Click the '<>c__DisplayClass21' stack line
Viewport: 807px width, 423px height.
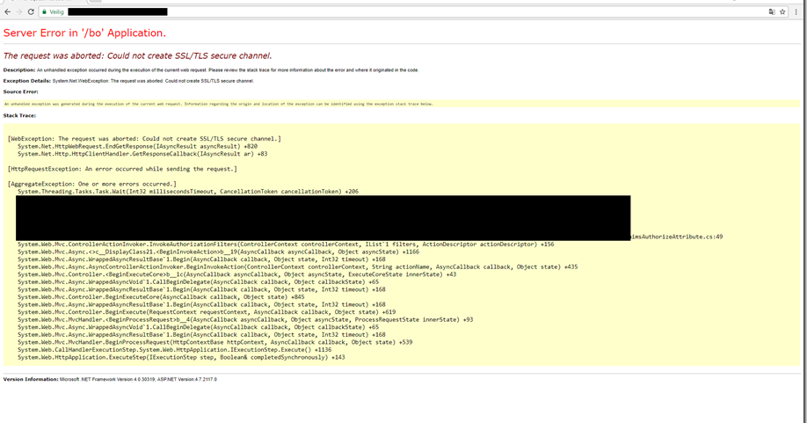pyautogui.click(x=218, y=252)
